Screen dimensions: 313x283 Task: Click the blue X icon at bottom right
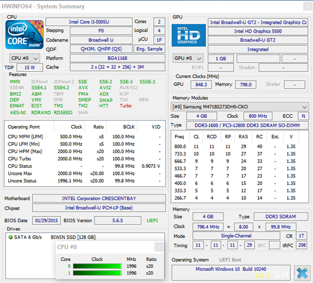[x=302, y=273]
